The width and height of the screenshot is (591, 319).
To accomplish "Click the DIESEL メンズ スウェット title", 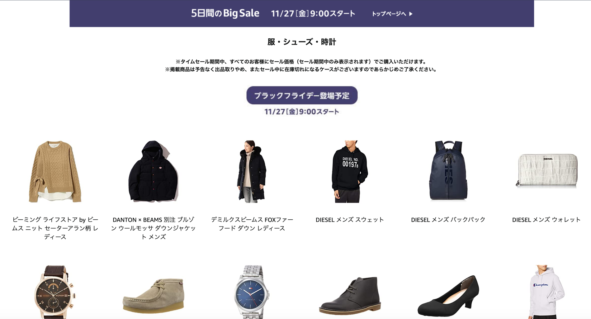I will [350, 220].
